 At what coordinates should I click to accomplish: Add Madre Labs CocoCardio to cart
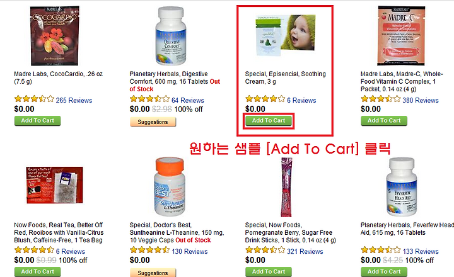coord(37,121)
